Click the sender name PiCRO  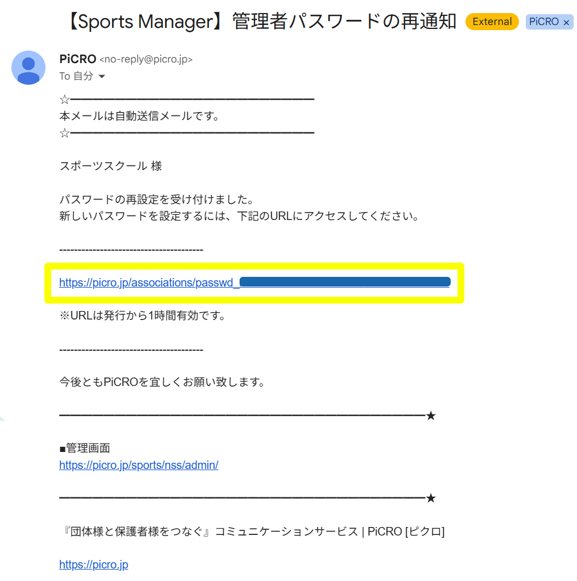77,59
